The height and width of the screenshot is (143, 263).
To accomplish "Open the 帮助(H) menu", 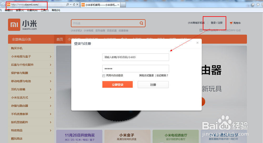I will 56,10.
